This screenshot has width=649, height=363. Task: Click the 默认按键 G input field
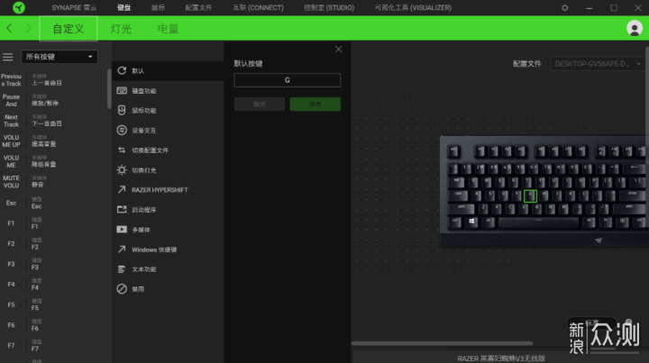288,80
